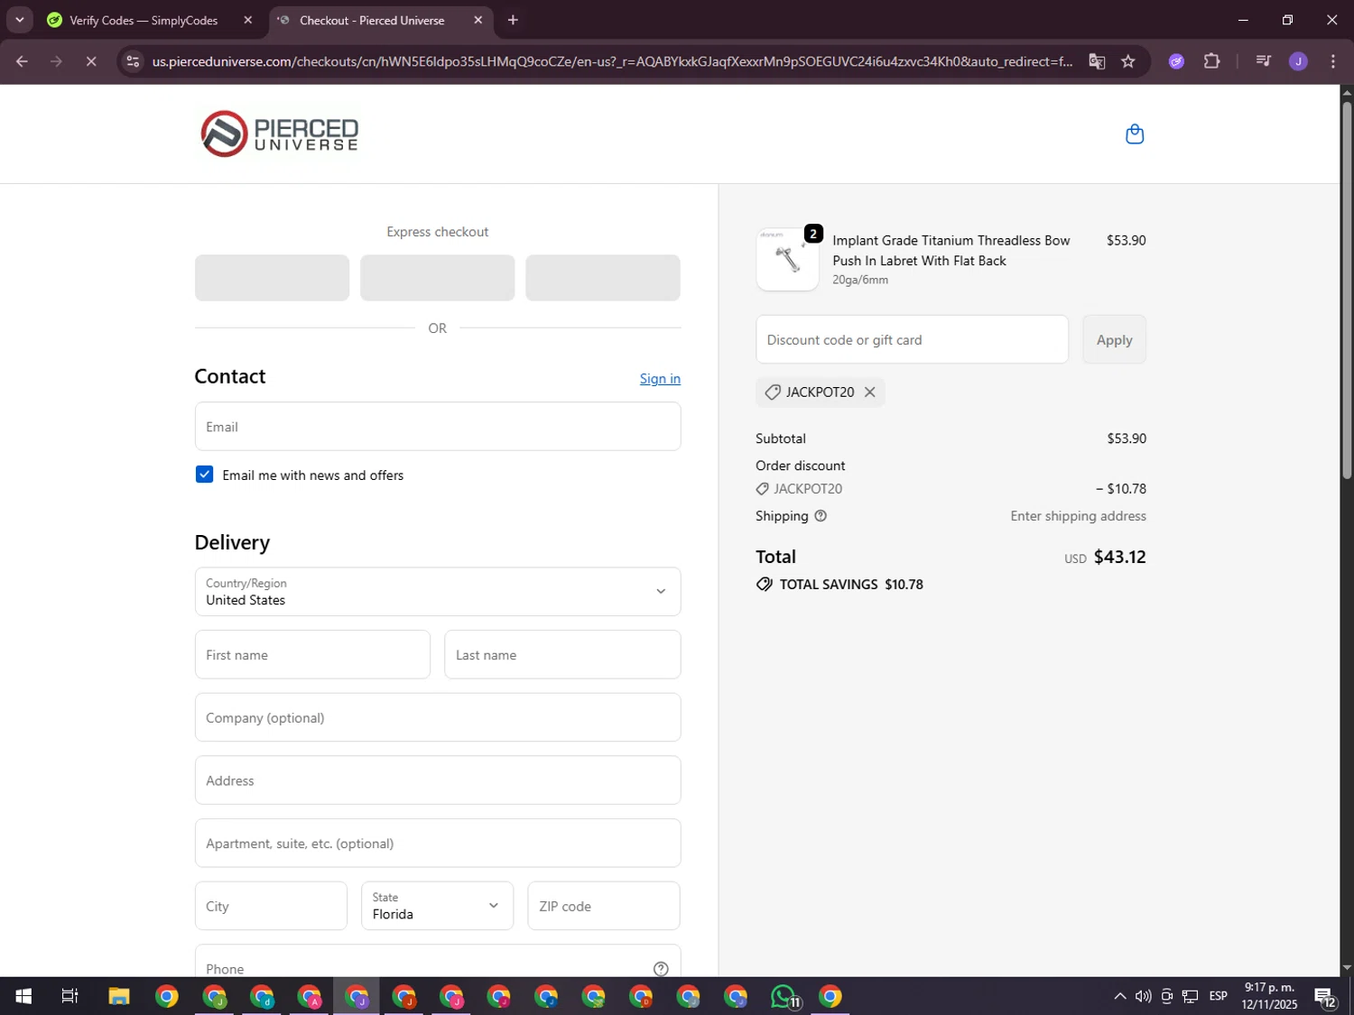This screenshot has width=1354, height=1015.
Task: Stop page loading in browser toolbar
Action: [x=90, y=61]
